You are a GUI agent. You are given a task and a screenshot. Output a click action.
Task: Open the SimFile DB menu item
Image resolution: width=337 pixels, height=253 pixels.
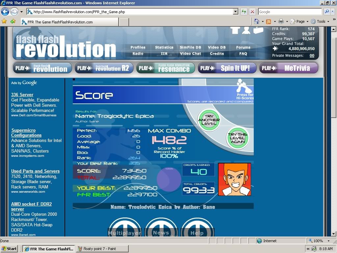click(x=190, y=47)
